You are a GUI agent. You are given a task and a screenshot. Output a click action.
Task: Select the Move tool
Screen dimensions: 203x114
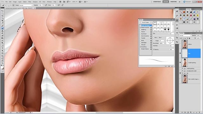3,11
